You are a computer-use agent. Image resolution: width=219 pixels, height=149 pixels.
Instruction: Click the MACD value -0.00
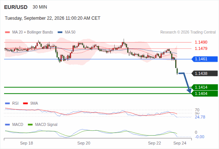(199, 137)
